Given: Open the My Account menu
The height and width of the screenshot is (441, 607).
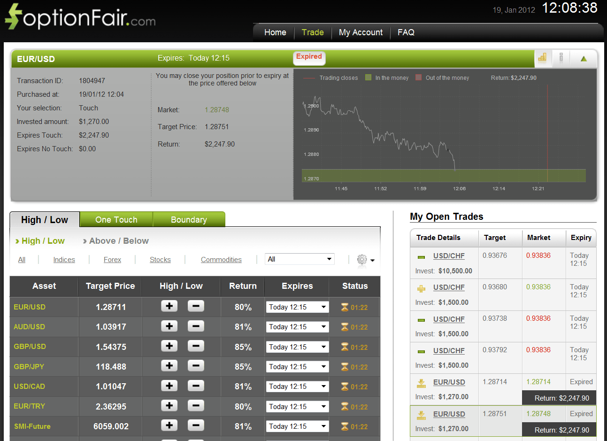Looking at the screenshot, I should point(361,32).
